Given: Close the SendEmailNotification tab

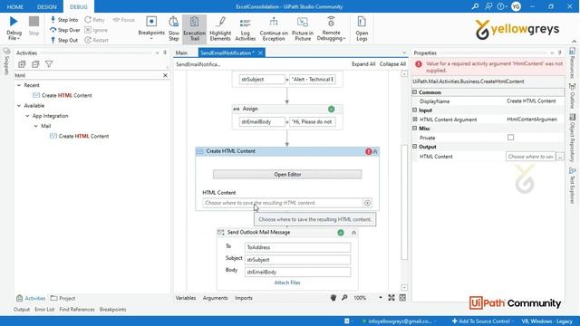Looking at the screenshot, I should [260, 53].
